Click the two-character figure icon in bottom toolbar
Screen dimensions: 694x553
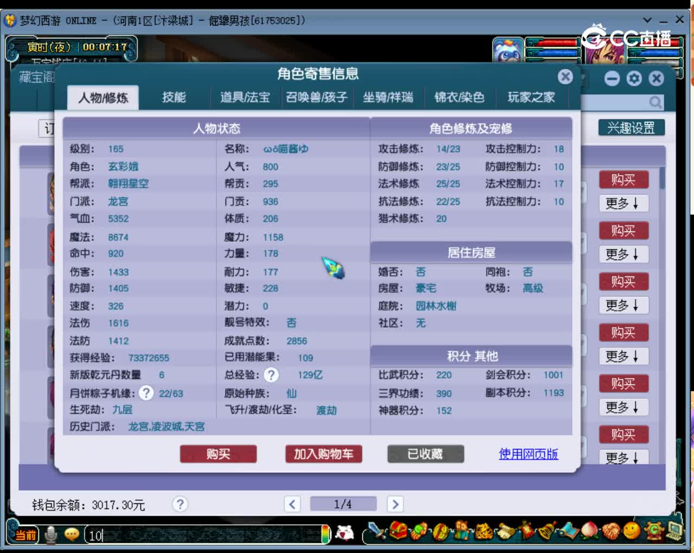coord(462,531)
